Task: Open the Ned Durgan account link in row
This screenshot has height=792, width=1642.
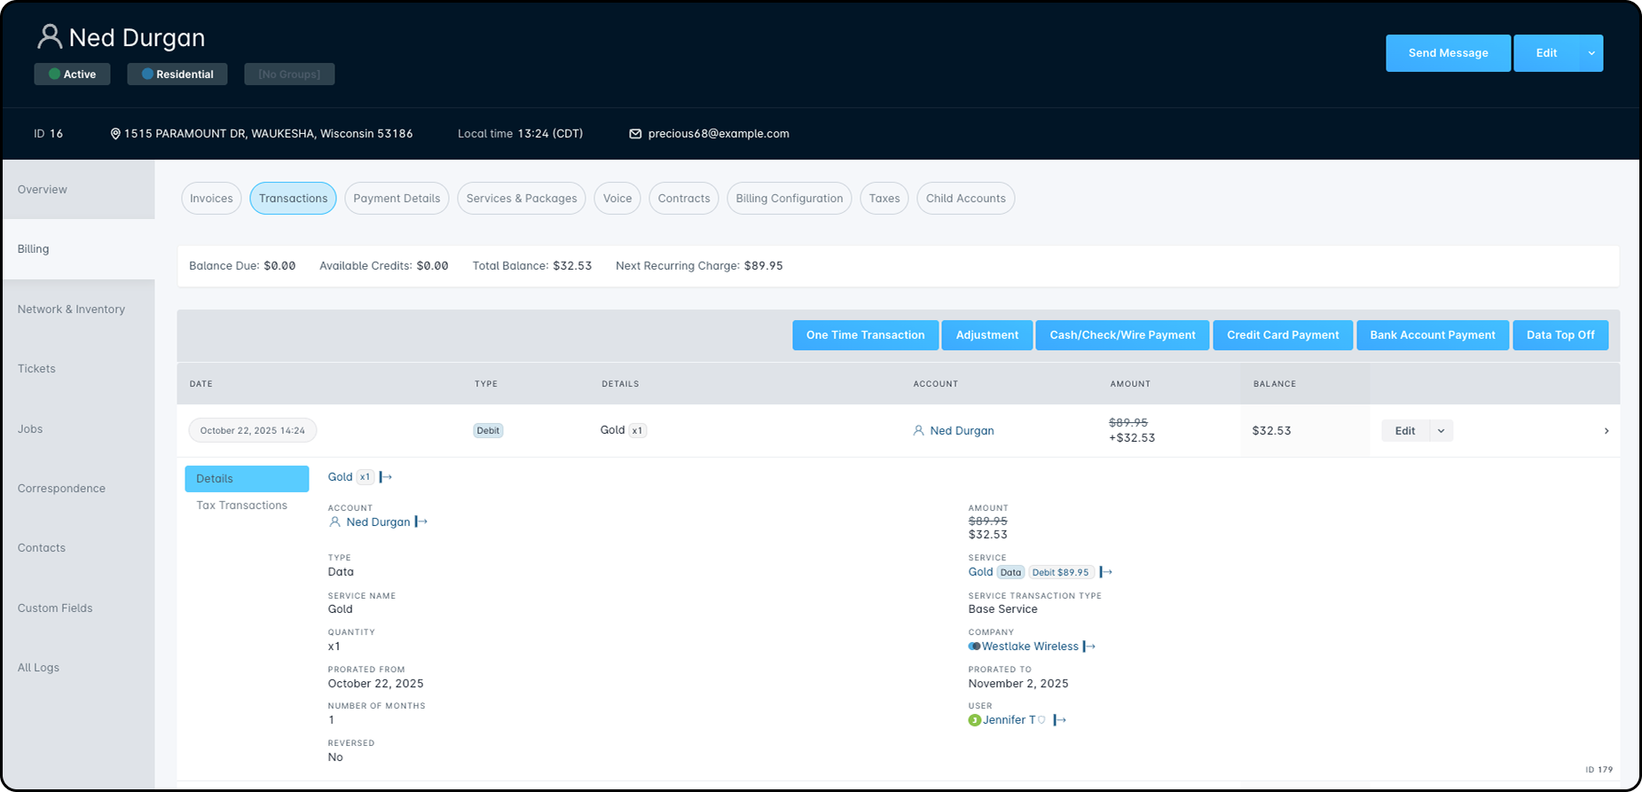Action: (x=962, y=431)
